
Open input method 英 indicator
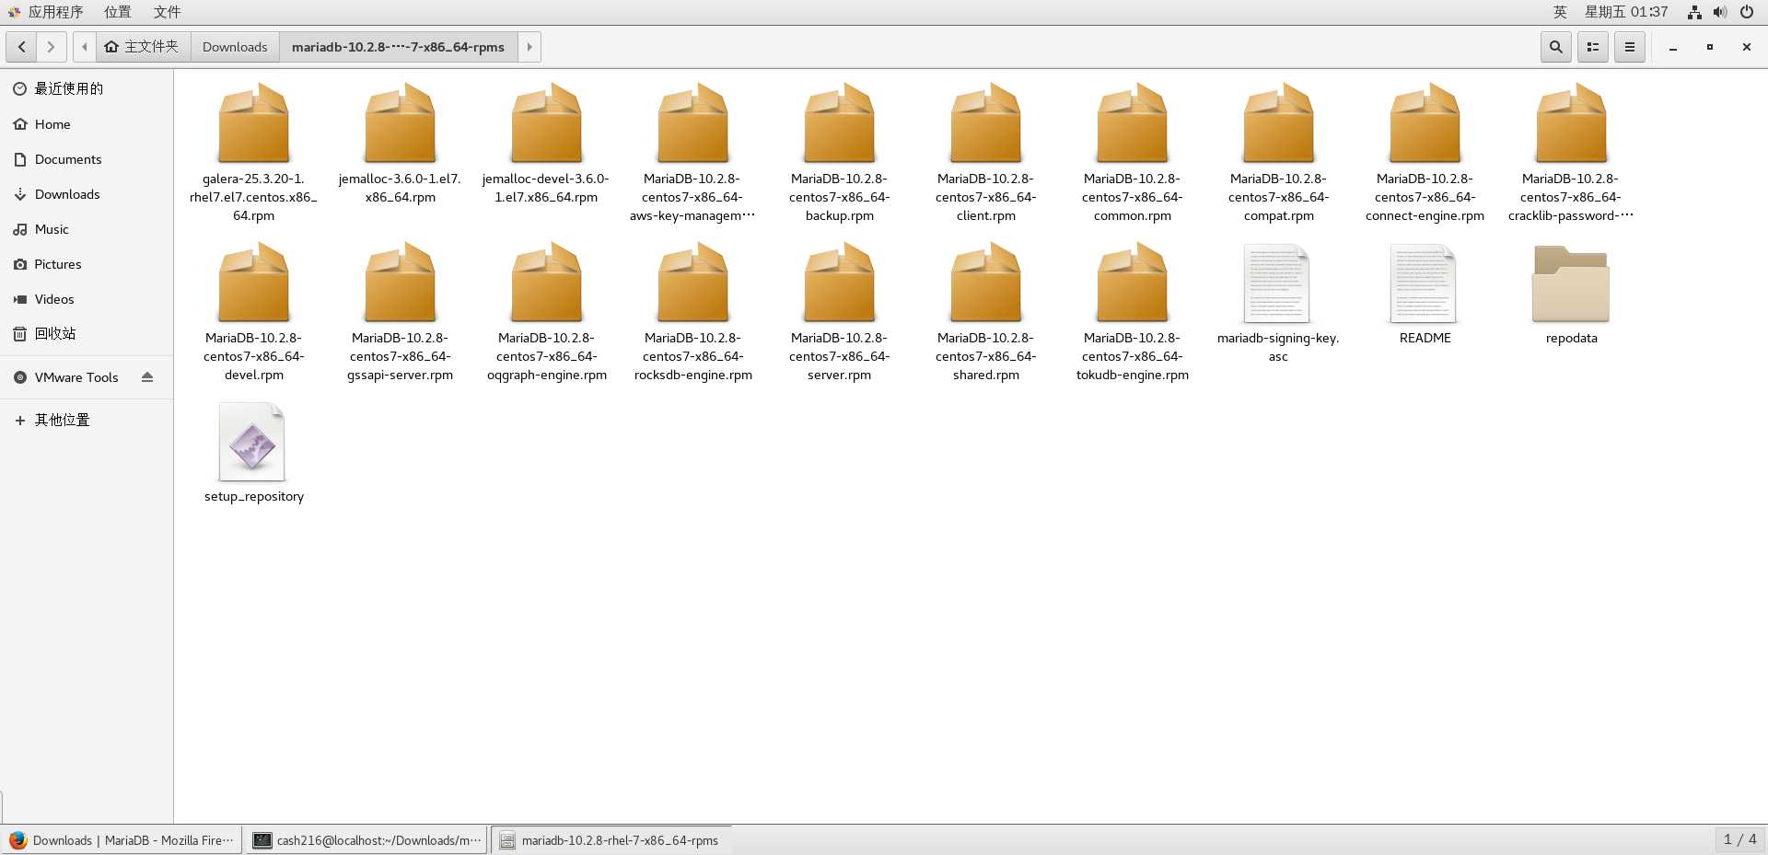(1560, 12)
